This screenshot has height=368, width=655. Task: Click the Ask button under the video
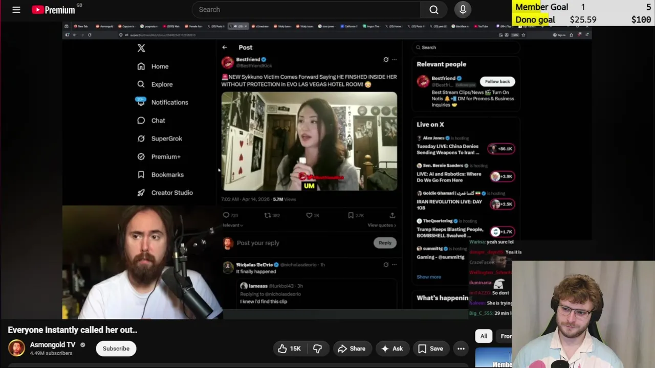pos(392,349)
